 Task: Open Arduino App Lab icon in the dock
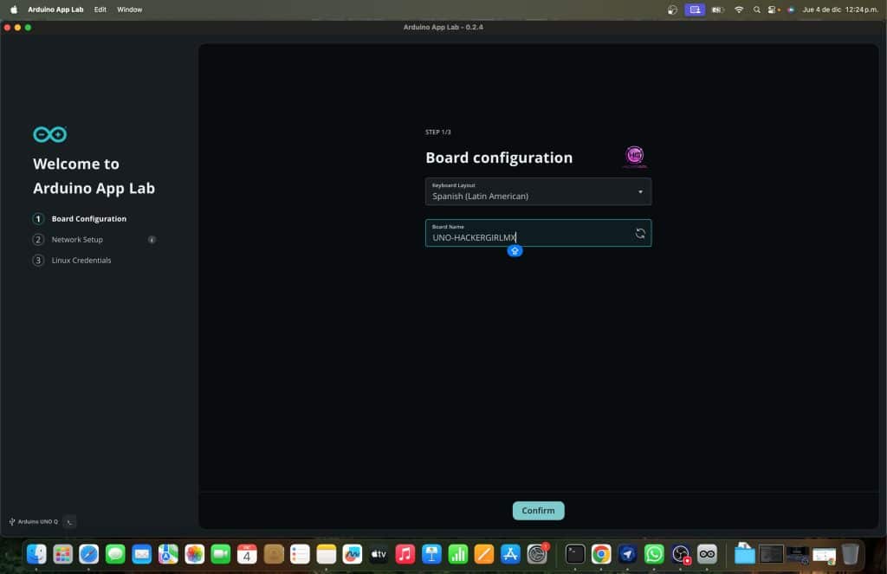pos(707,554)
